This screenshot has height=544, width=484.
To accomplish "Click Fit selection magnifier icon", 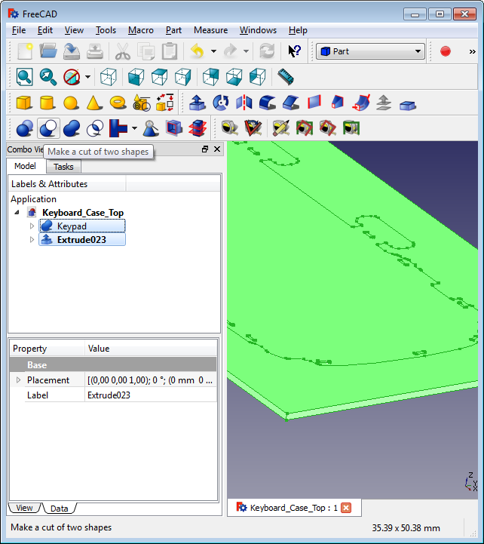I will (x=47, y=77).
